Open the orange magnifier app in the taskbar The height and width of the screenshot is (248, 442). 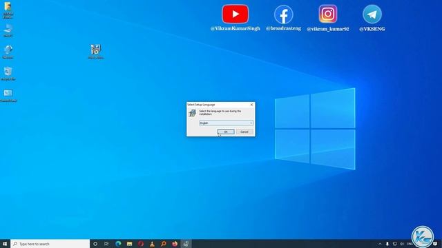click(163, 244)
